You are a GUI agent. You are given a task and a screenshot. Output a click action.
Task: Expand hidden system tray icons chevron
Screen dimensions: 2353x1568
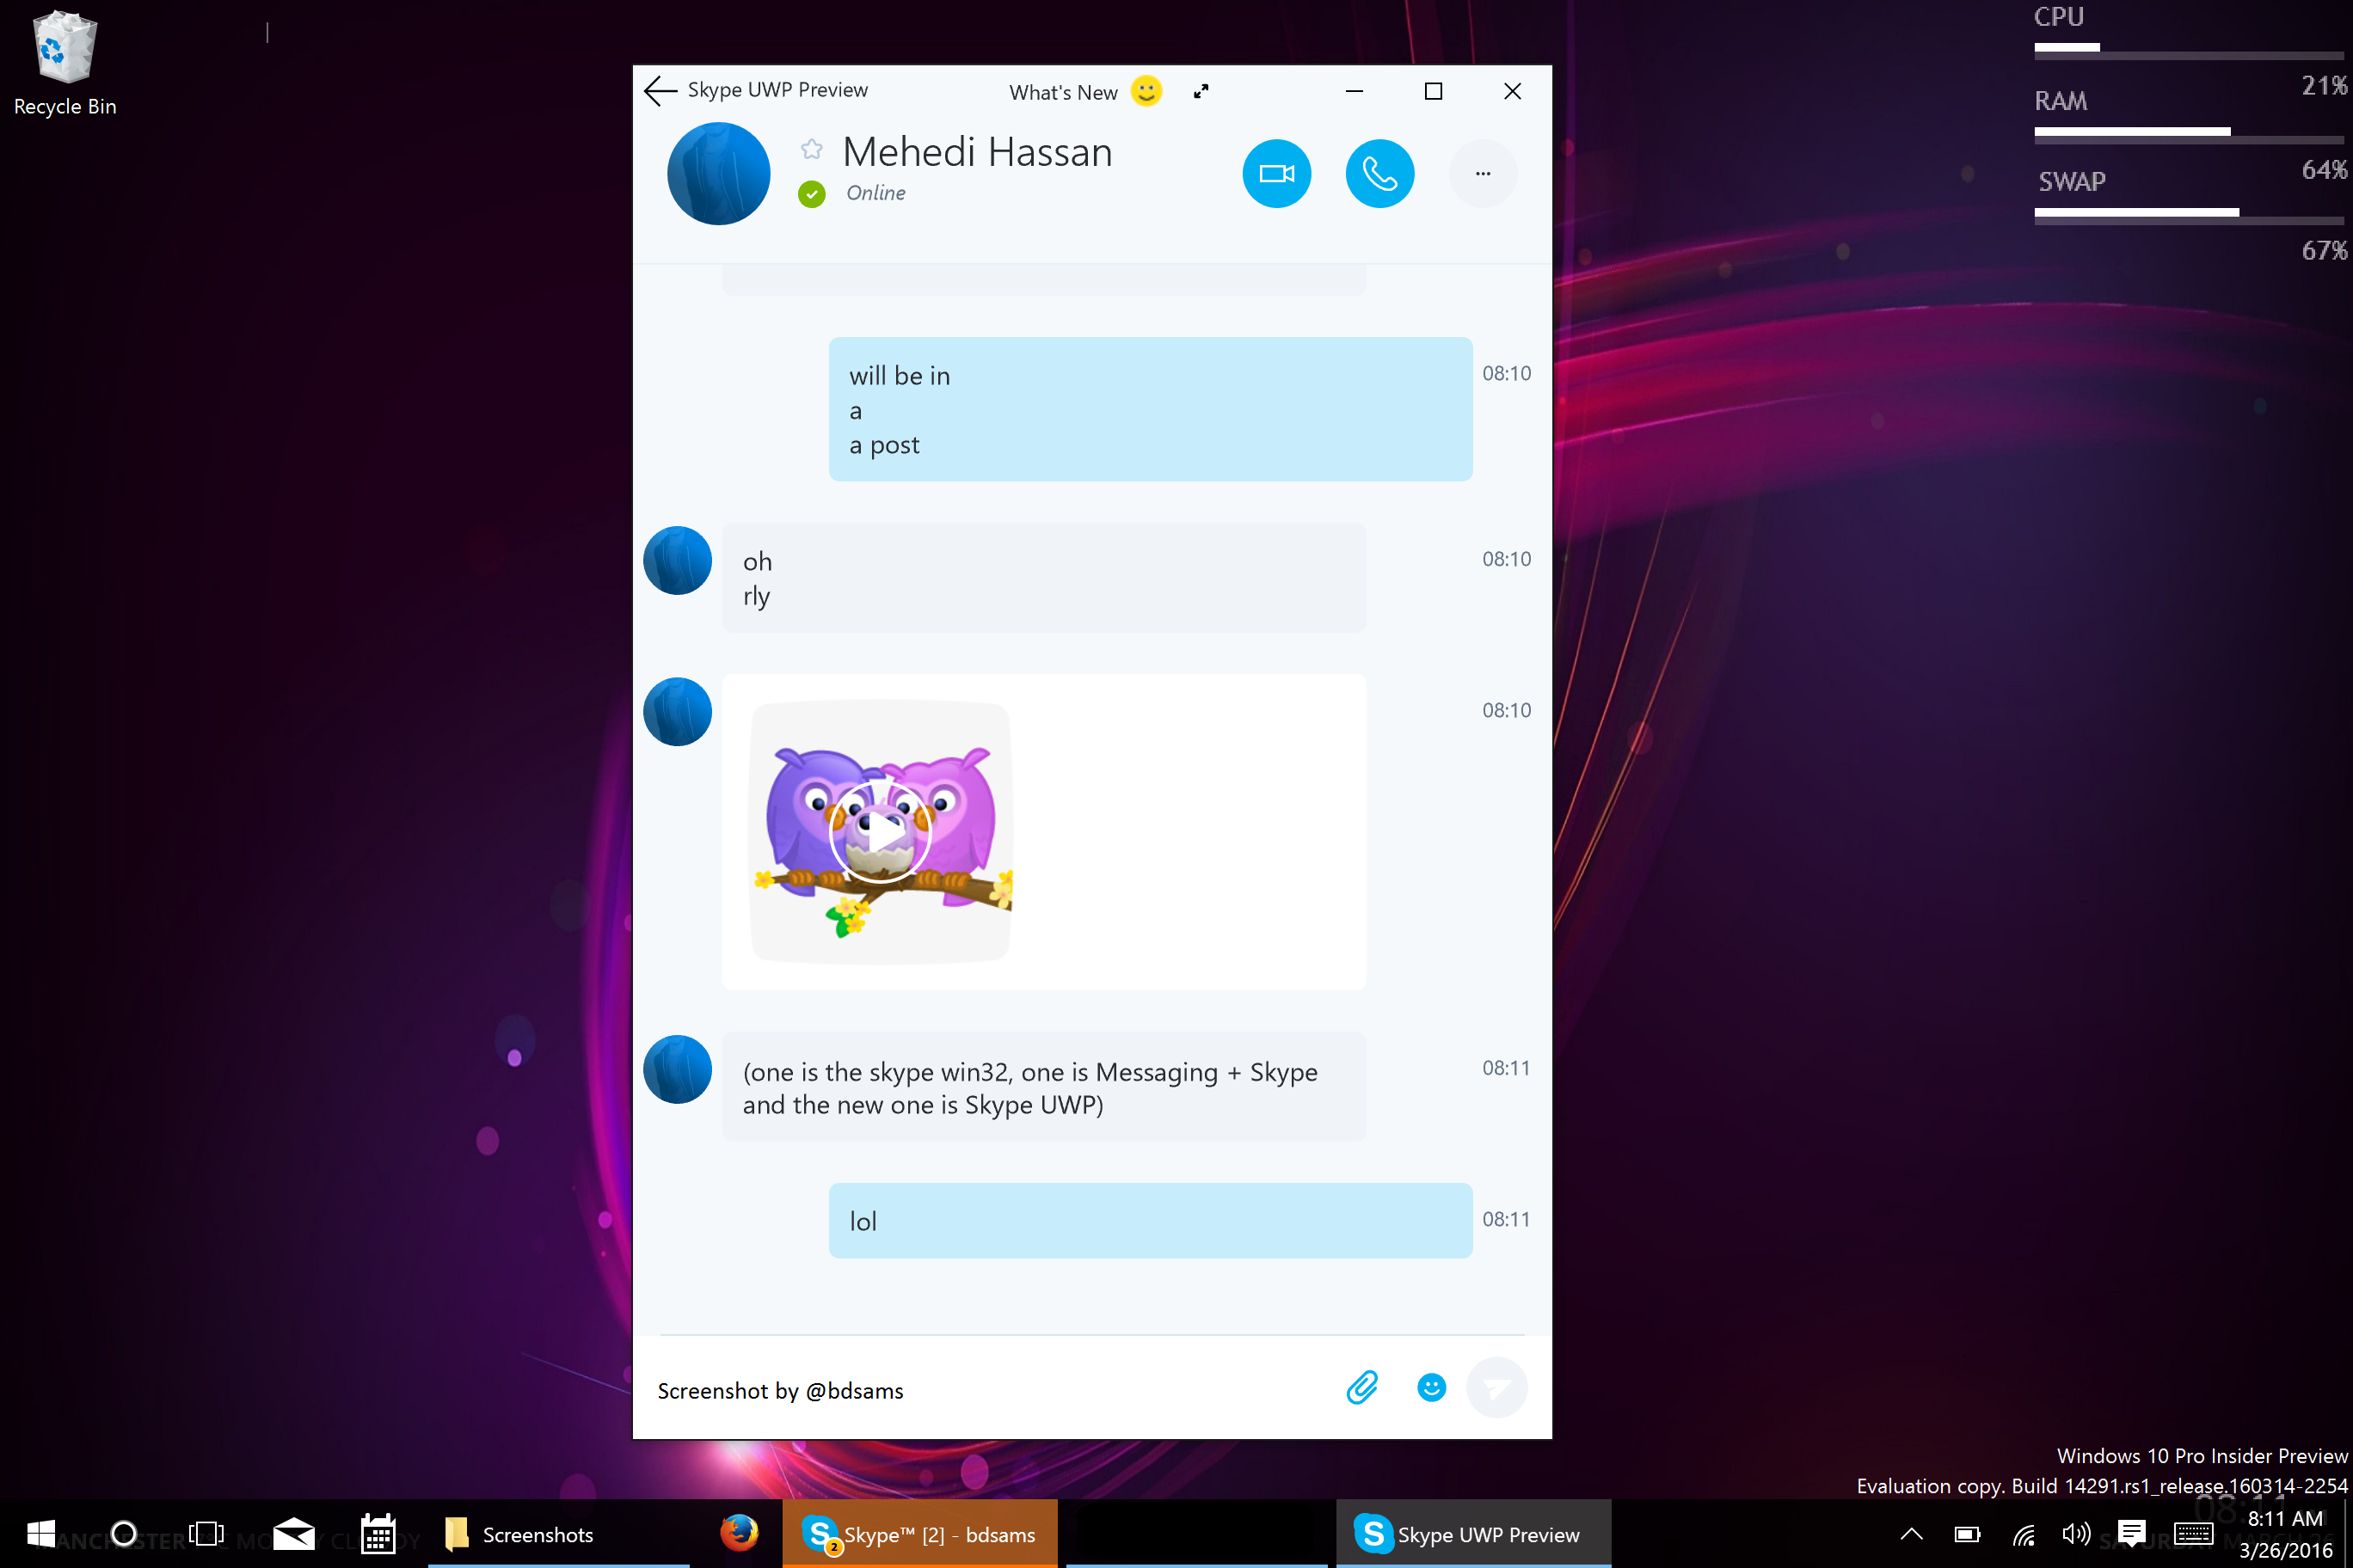(x=1911, y=1534)
